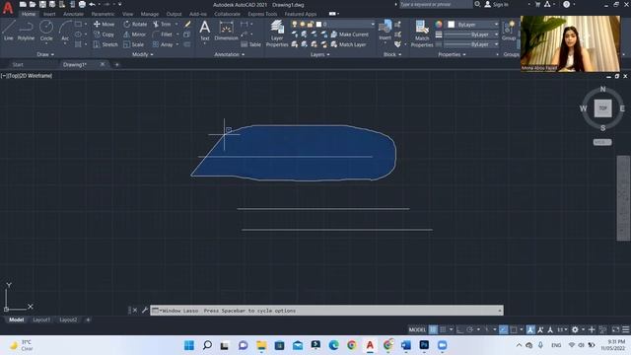The width and height of the screenshot is (631, 355).
Task: Select the Dimension tool
Action: [226, 31]
